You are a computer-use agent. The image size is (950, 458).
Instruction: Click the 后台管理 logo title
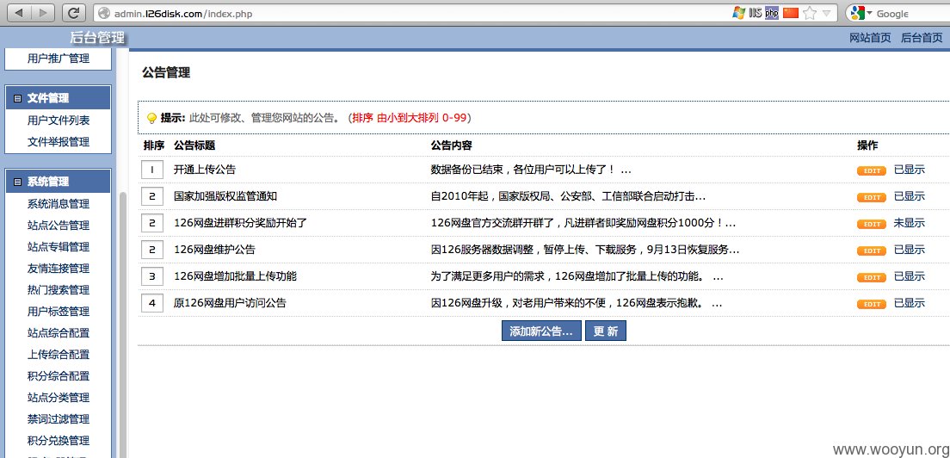coord(97,38)
